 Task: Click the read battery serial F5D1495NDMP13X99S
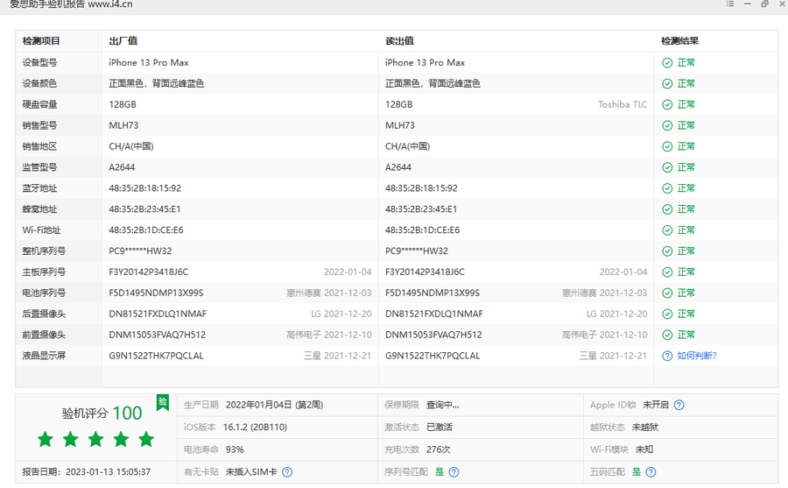pos(433,293)
